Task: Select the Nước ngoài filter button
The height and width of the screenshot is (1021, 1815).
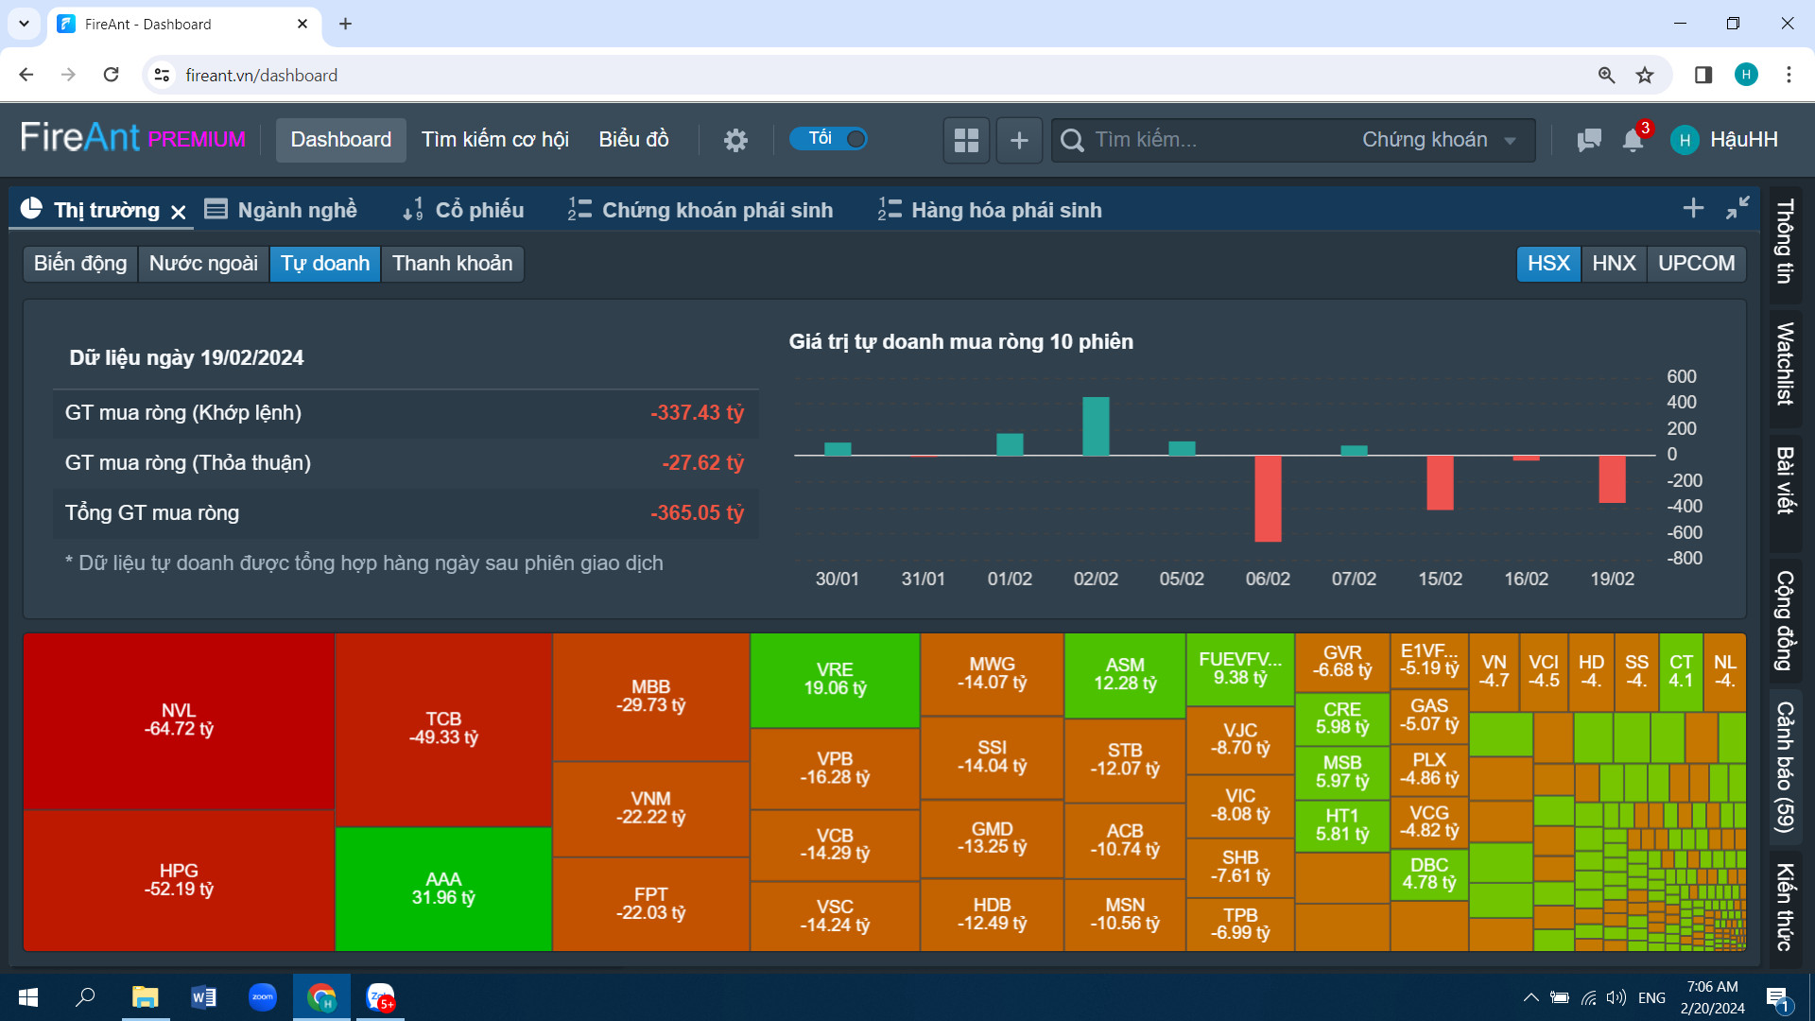Action: tap(203, 263)
